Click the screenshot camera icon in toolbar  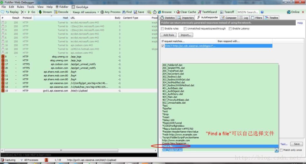[149, 12]
